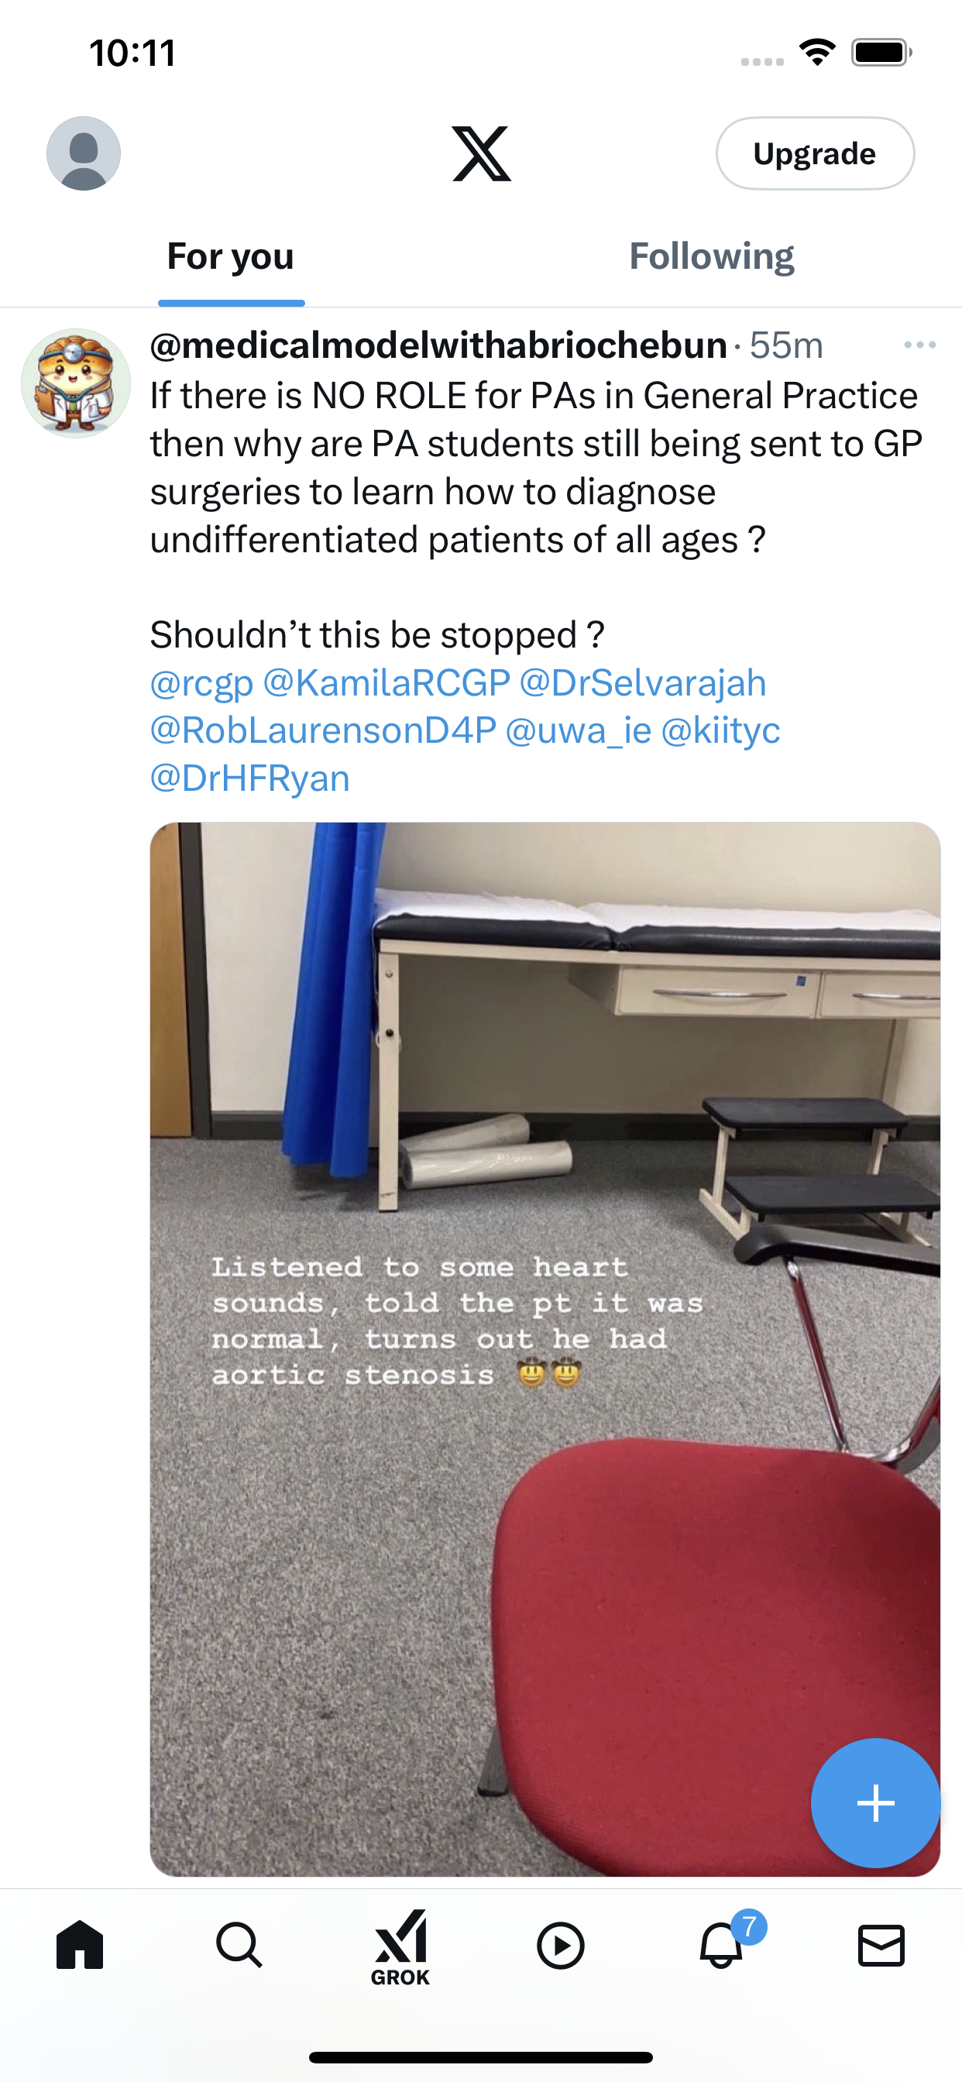The width and height of the screenshot is (962, 2082).
Task: Open the Search magnifier icon
Action: pyautogui.click(x=239, y=1945)
